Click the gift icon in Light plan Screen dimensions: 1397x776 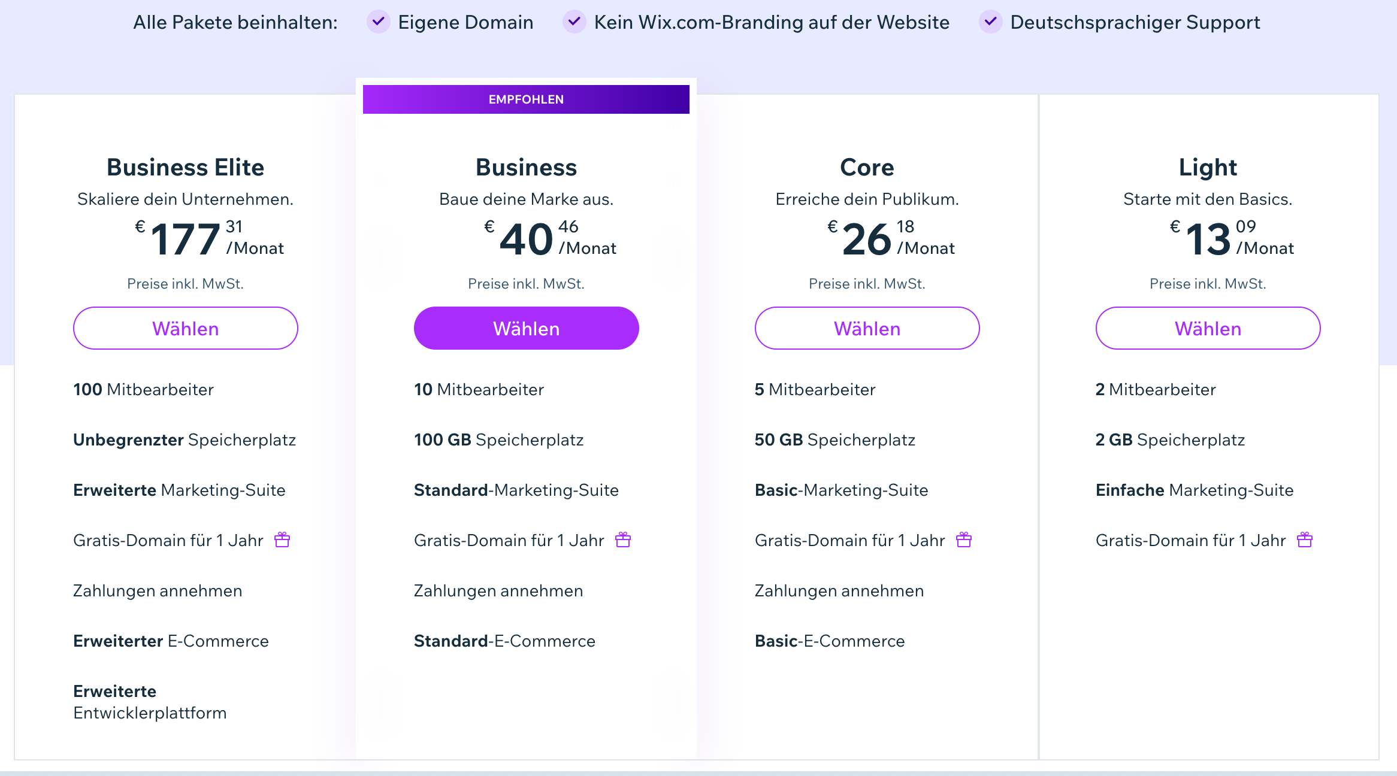click(1305, 539)
